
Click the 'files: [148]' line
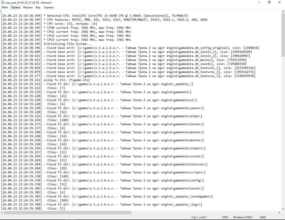click(x=35, y=176)
